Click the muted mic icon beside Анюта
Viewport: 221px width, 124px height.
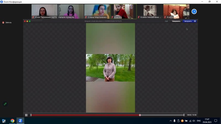112,17
